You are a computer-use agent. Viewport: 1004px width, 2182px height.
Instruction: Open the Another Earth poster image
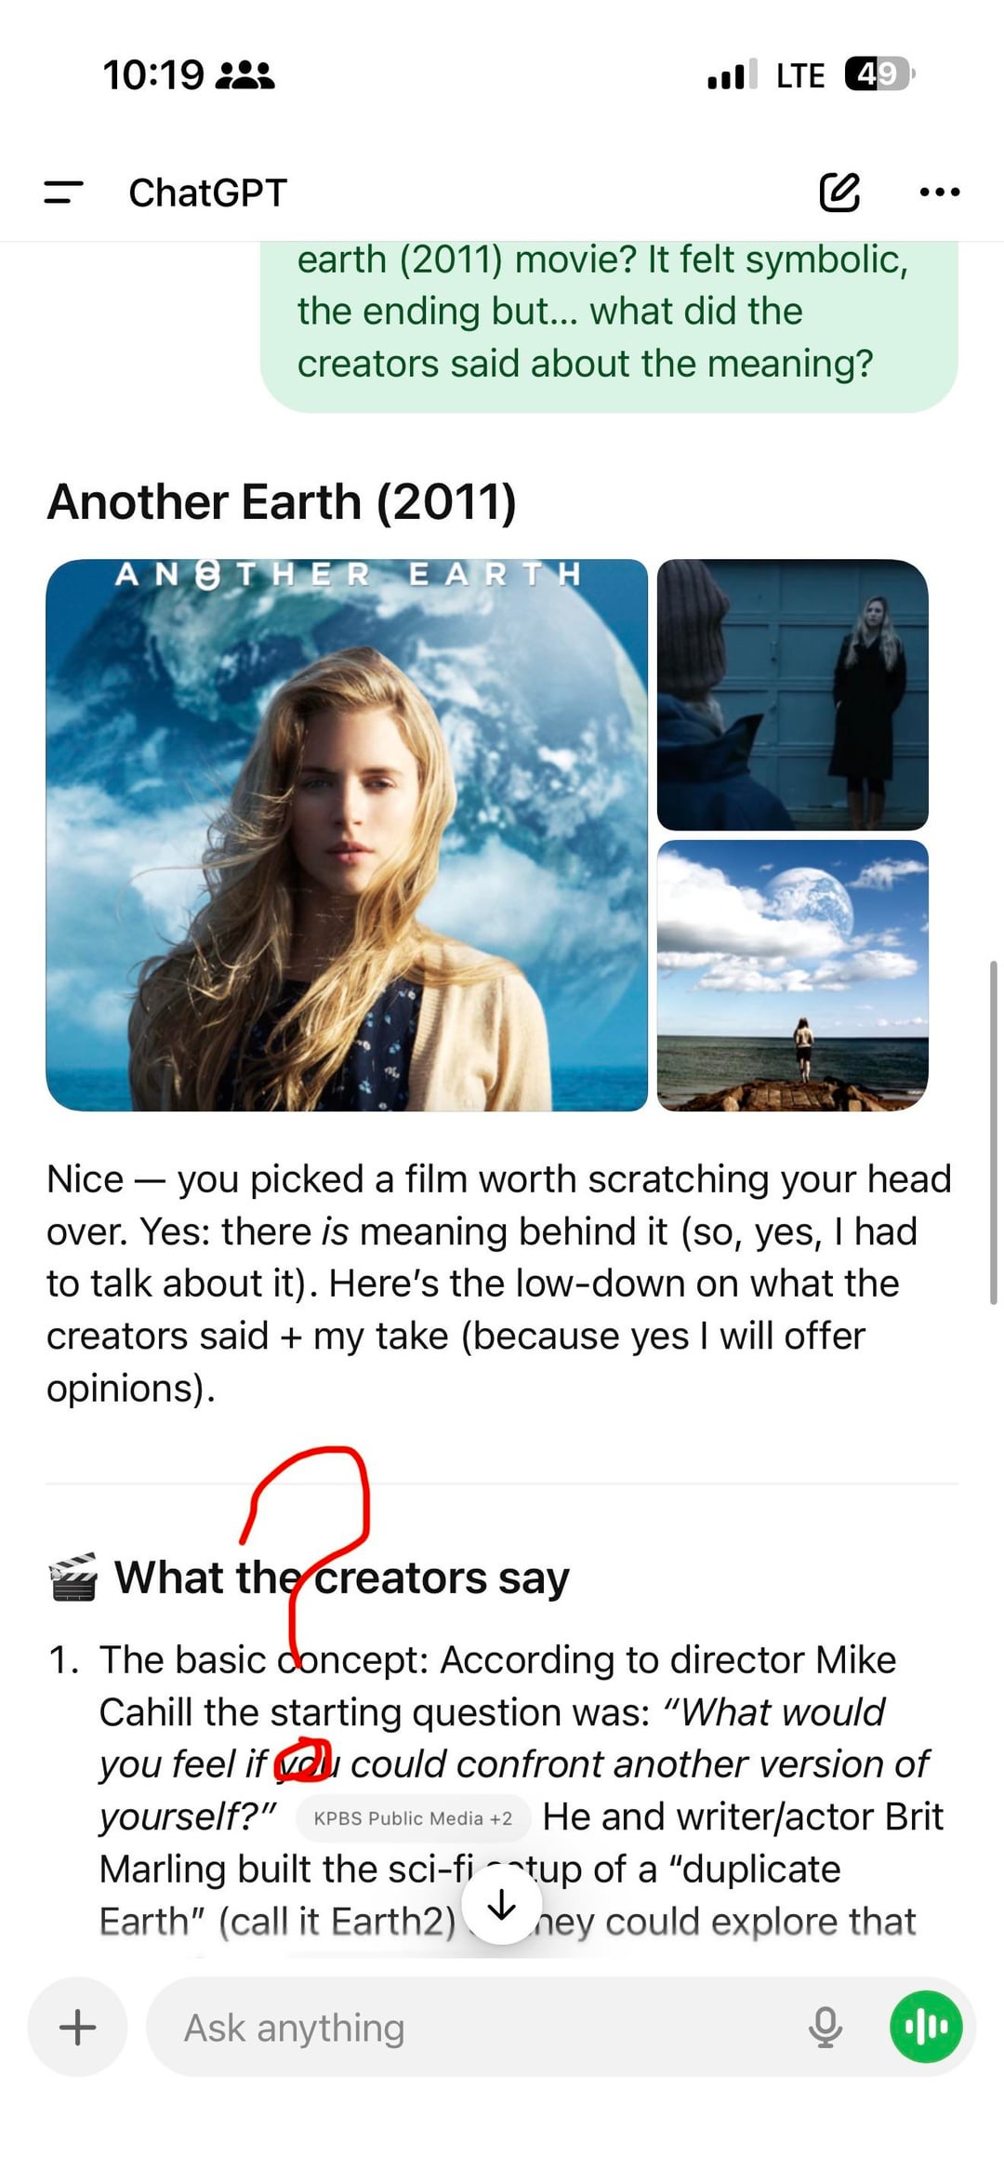(x=347, y=834)
